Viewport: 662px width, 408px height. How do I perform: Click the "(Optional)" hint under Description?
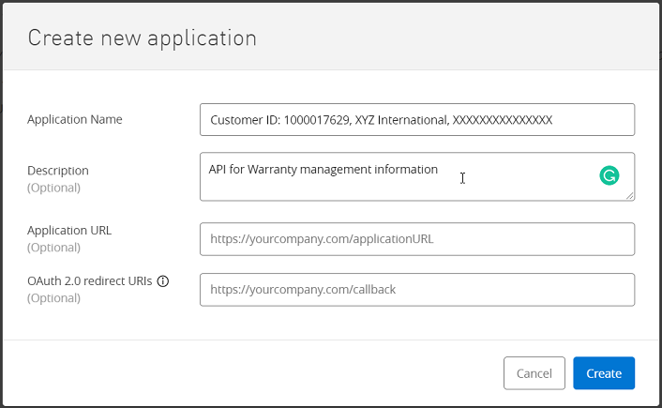click(53, 188)
